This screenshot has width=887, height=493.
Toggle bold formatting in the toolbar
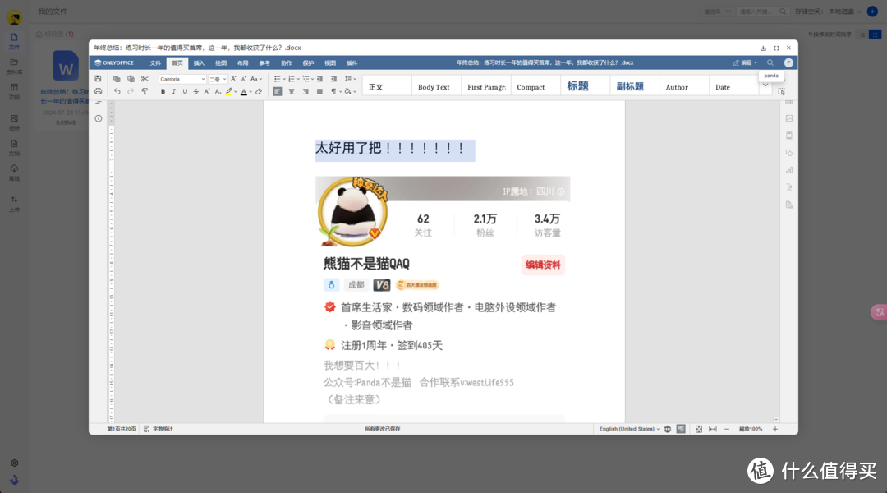point(163,91)
